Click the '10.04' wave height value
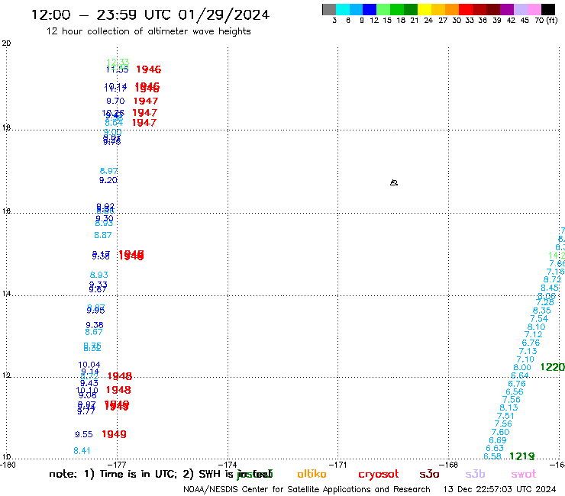 89,365
